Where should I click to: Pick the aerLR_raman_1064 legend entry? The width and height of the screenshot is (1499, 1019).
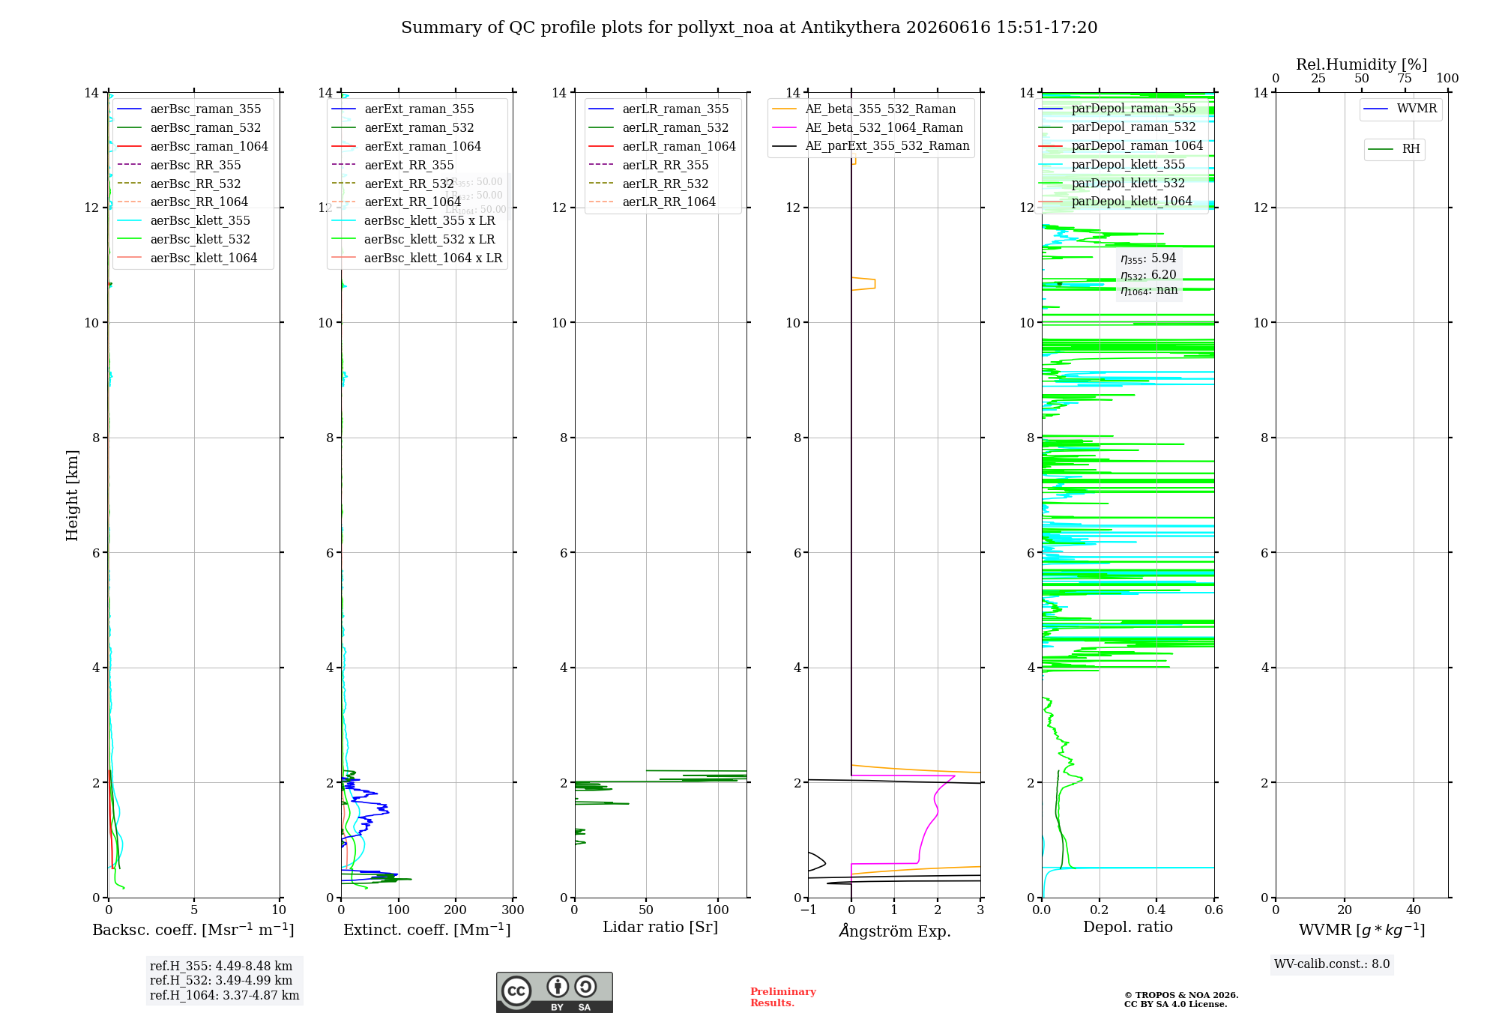663,147
